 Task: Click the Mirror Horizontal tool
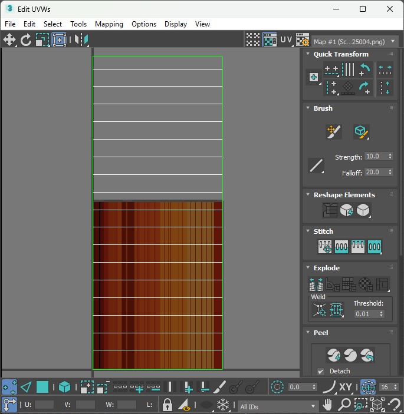point(81,40)
